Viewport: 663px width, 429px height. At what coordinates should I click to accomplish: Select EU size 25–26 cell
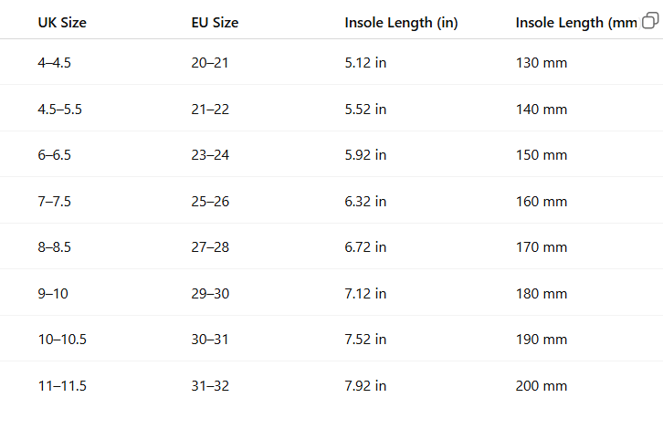pyautogui.click(x=210, y=201)
